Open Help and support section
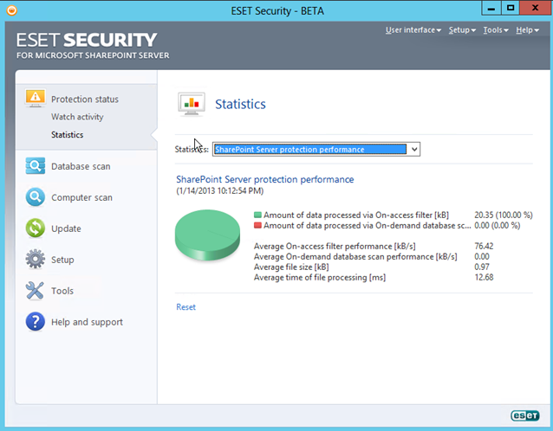Screen dimensions: 553x431 coord(87,322)
